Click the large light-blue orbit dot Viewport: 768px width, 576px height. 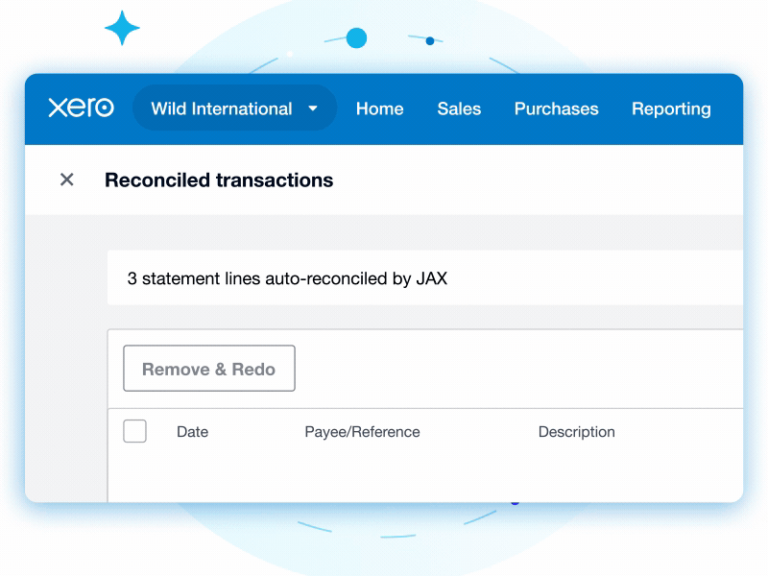(356, 38)
